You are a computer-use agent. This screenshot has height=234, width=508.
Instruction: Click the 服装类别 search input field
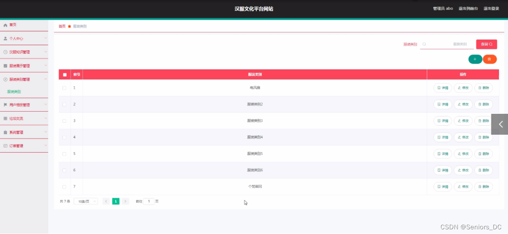pyautogui.click(x=447, y=44)
